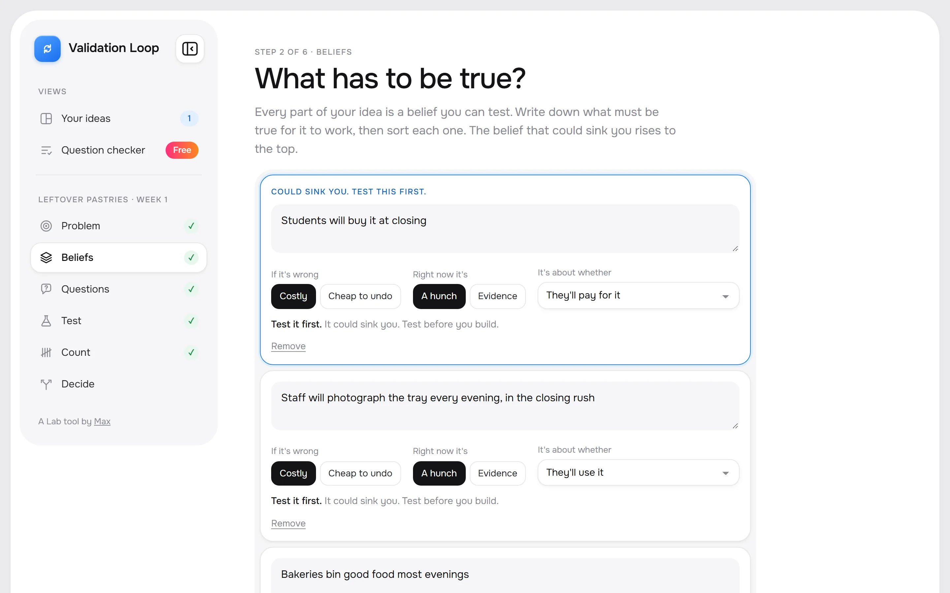
Task: Click the Problem target icon
Action: (46, 226)
